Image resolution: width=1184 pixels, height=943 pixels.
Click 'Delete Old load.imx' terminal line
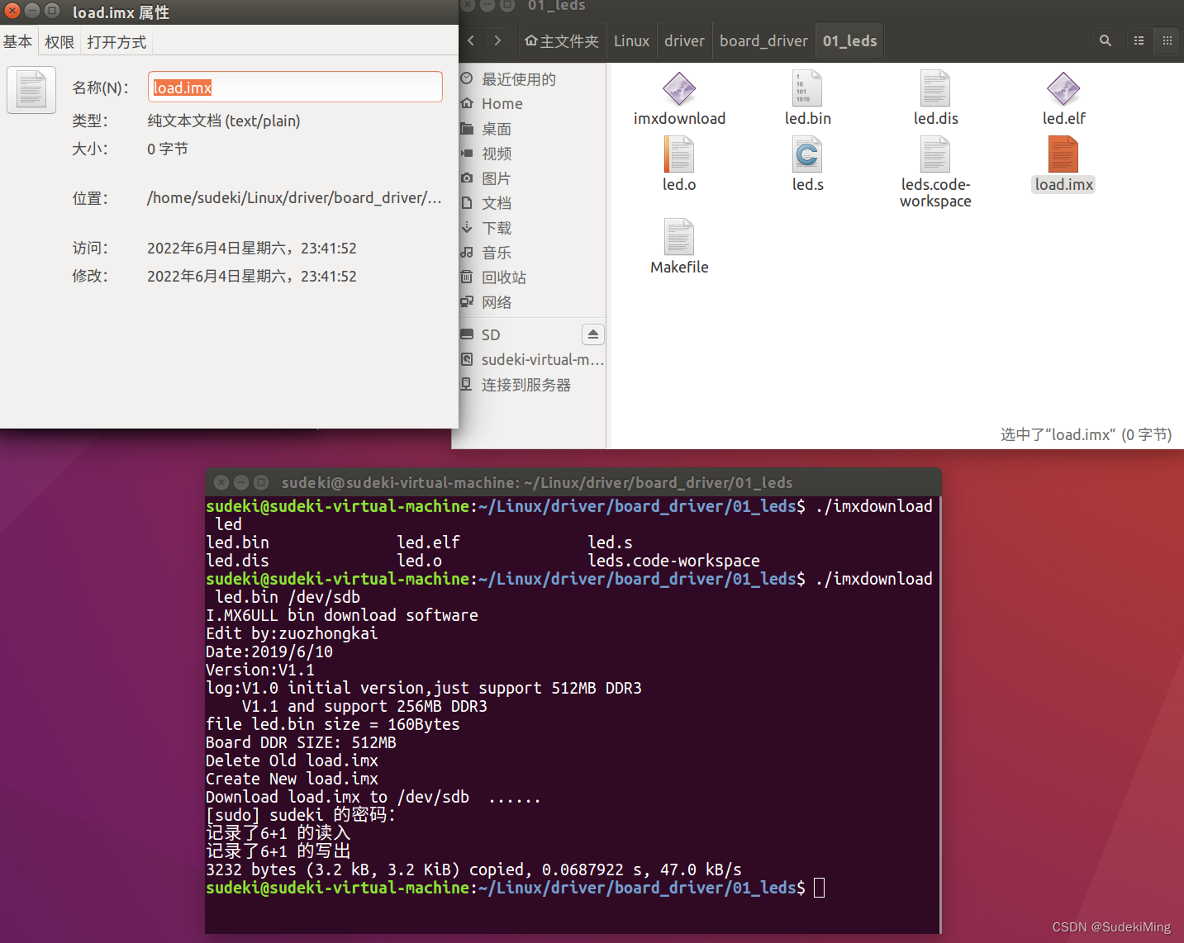[x=292, y=761]
